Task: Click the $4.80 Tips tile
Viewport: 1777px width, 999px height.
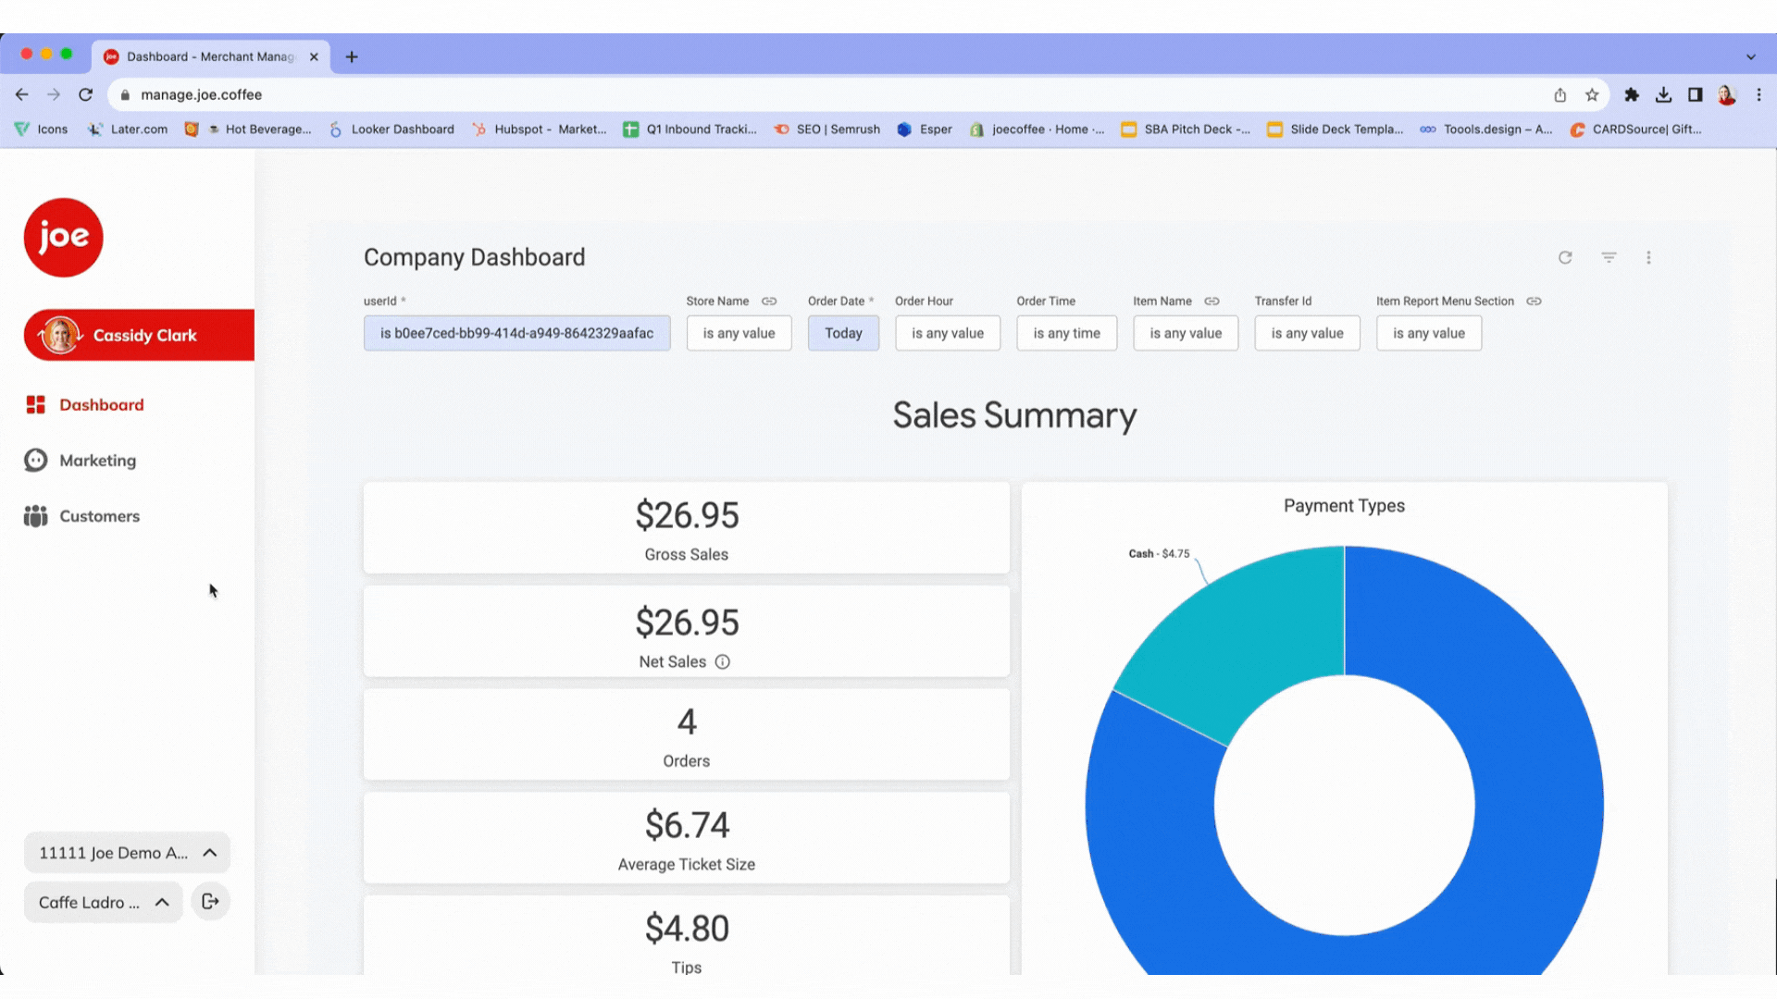Action: click(687, 936)
